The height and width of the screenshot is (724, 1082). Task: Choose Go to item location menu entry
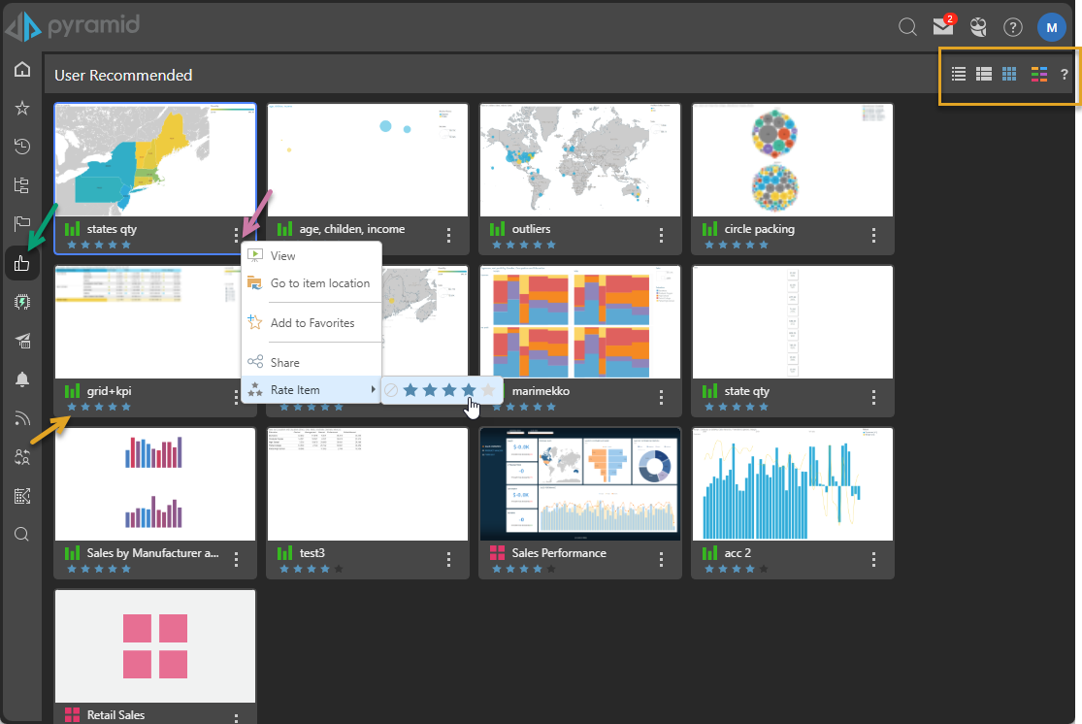pos(319,283)
